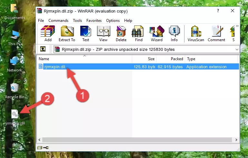Screen dimensions: 248x158
Task: Sort by the Name column header
Action: pyautogui.click(x=84, y=59)
